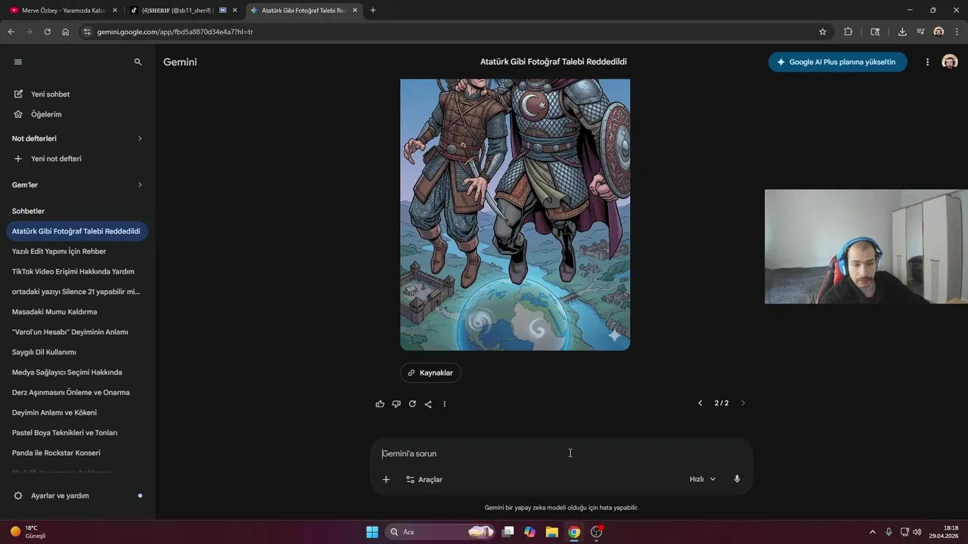Close the Atatürk Gibi Fotoğraf Gemini tab
The height and width of the screenshot is (544, 968).
[355, 11]
